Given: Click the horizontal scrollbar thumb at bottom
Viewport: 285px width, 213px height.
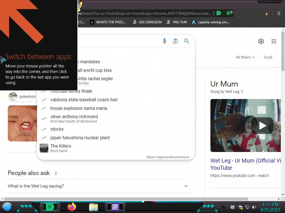Looking at the screenshot, I should pos(126,199).
